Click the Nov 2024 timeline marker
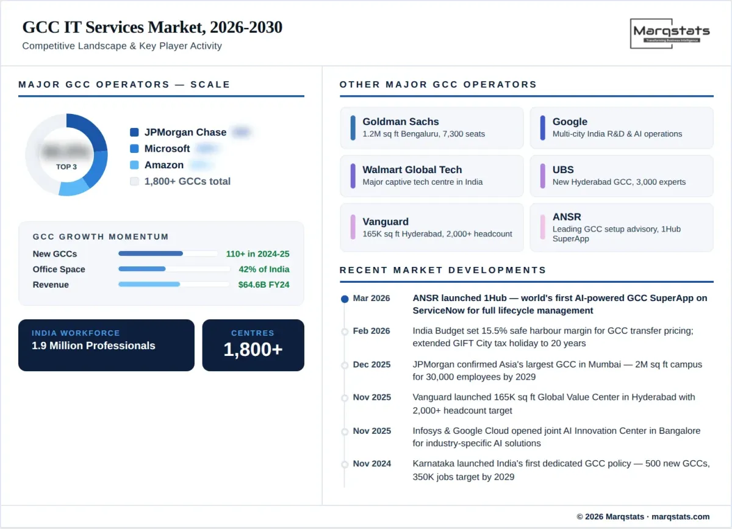The height and width of the screenshot is (529, 732). (x=345, y=464)
